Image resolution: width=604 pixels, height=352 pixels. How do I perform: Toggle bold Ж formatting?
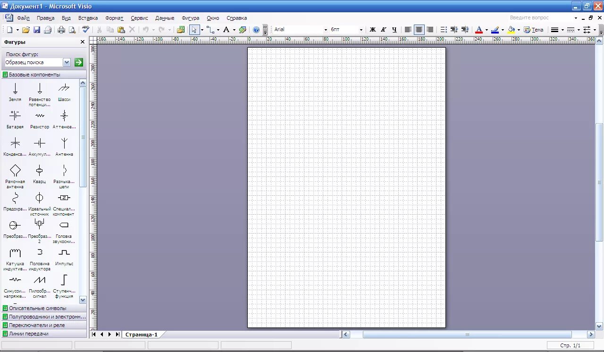[372, 30]
